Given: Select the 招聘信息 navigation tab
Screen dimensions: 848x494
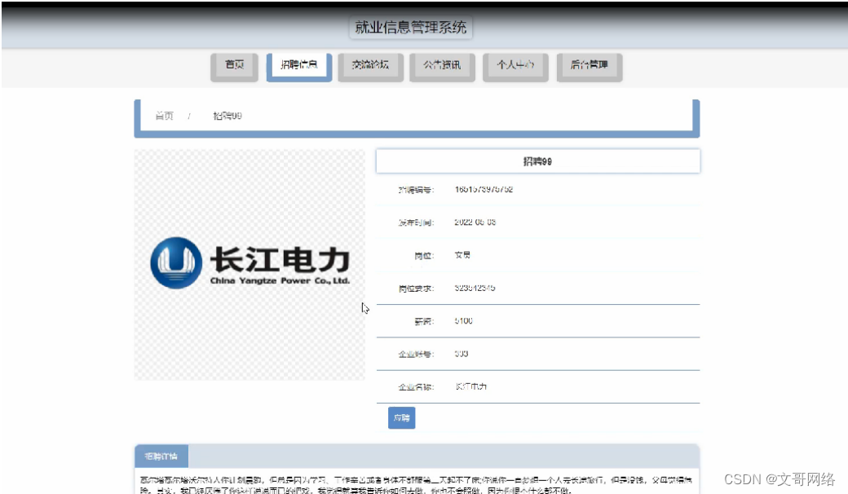Looking at the screenshot, I should click(x=299, y=67).
